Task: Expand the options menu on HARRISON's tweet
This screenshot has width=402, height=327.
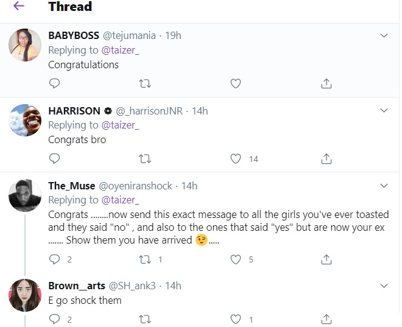Action: (384, 111)
